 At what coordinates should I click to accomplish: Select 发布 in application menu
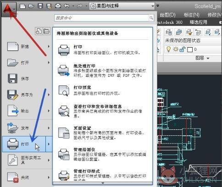coord(25,128)
